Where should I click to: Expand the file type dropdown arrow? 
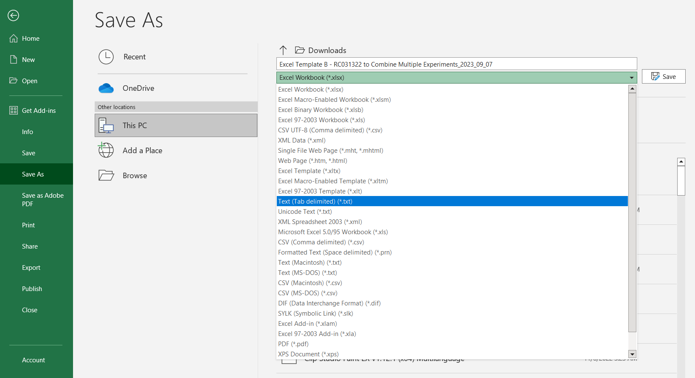[x=632, y=78]
